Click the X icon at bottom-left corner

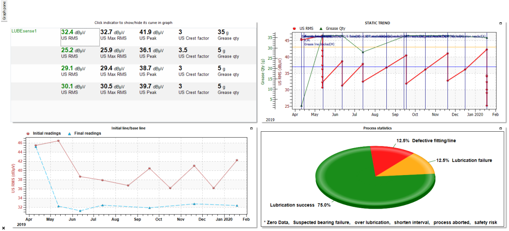(x=3, y=228)
